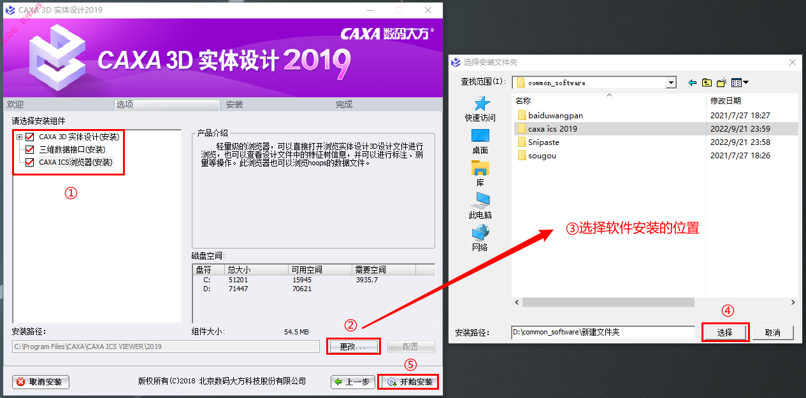806x398 pixels.
Task: Open Quick Access (快速访问) location
Action: coord(480,109)
